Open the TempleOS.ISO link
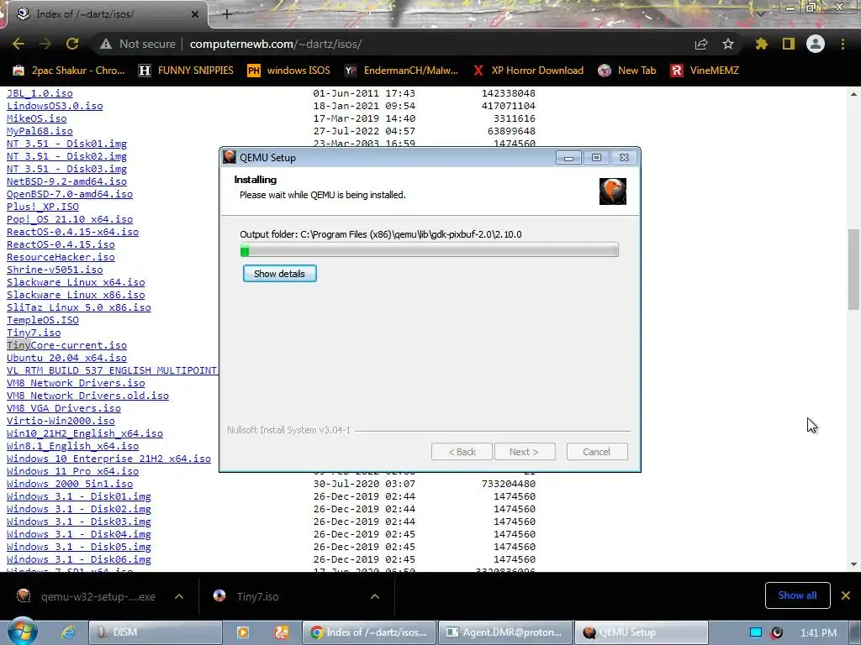 (x=42, y=320)
